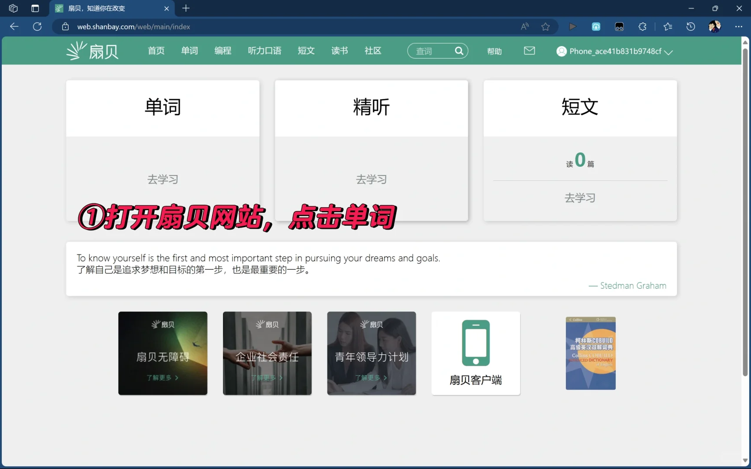Enter Immersive Reader via A icon
751x469 pixels.
click(x=525, y=26)
